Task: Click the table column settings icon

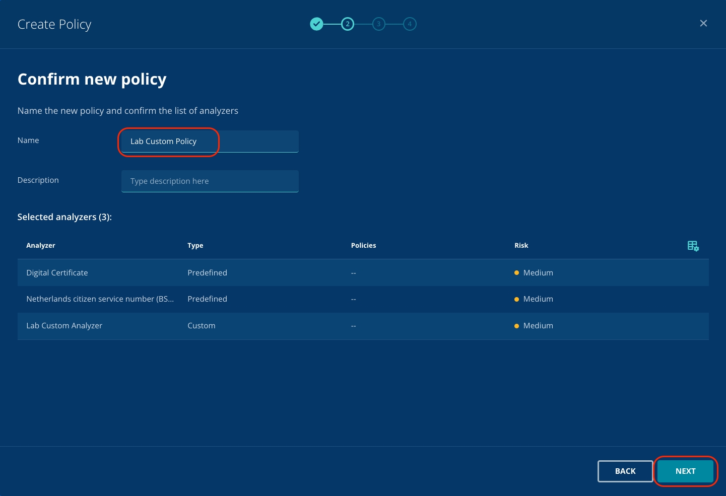Action: coord(693,246)
